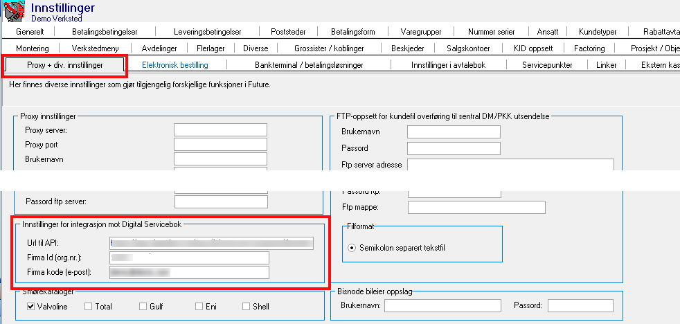Click the Firma kode (e-post) field
680x324 pixels.
tap(189, 272)
